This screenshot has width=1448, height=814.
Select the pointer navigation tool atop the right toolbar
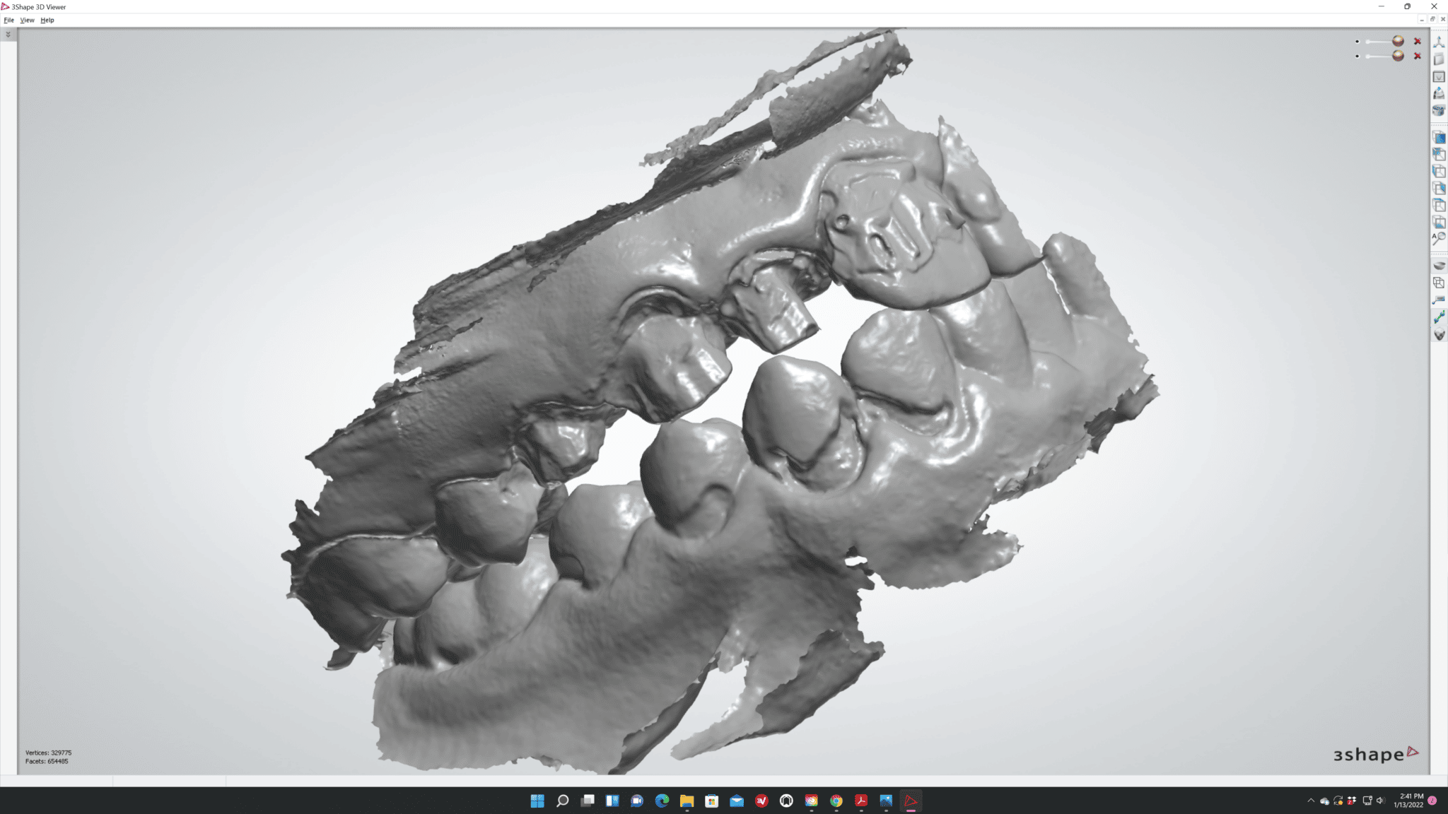(x=1439, y=42)
